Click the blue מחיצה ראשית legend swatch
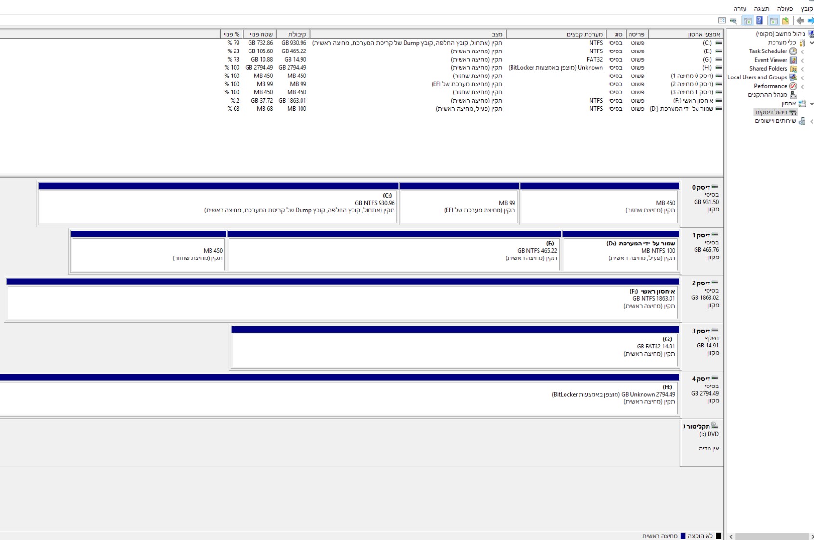814x540 pixels. [x=683, y=536]
